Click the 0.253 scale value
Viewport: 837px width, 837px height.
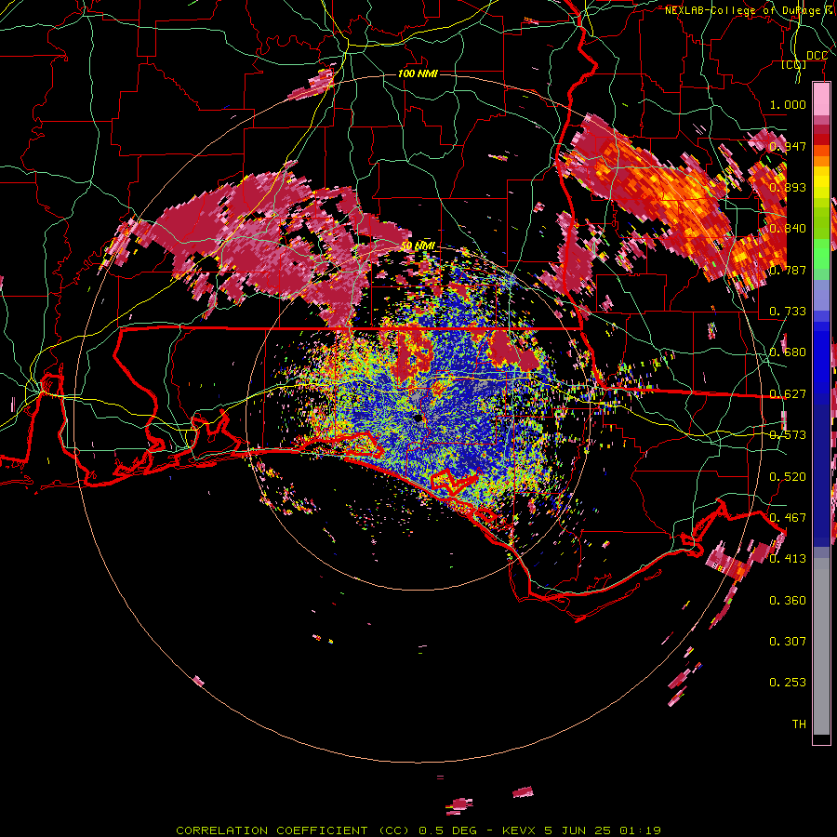[788, 683]
